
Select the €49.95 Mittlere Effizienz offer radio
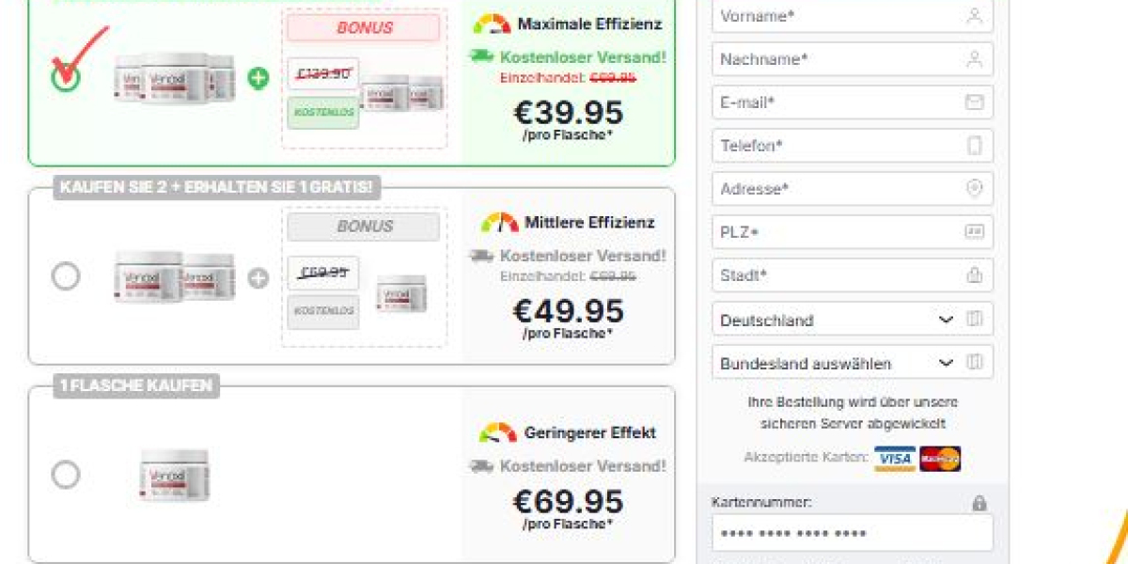66,276
